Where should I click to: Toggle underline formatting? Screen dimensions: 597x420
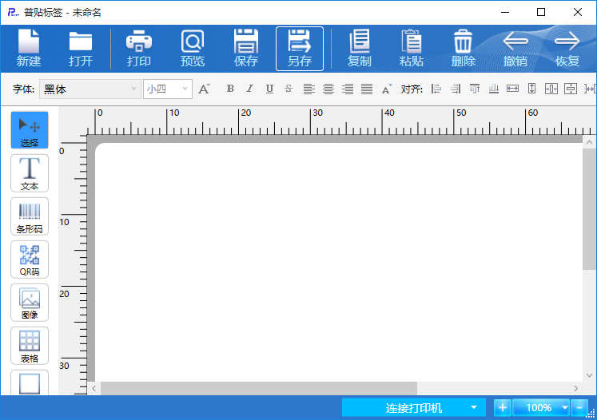point(269,89)
